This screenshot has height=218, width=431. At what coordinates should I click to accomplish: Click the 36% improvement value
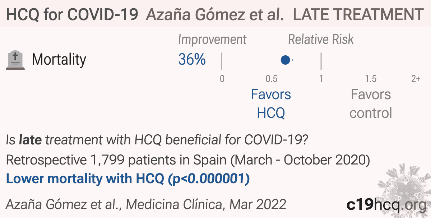click(x=192, y=60)
